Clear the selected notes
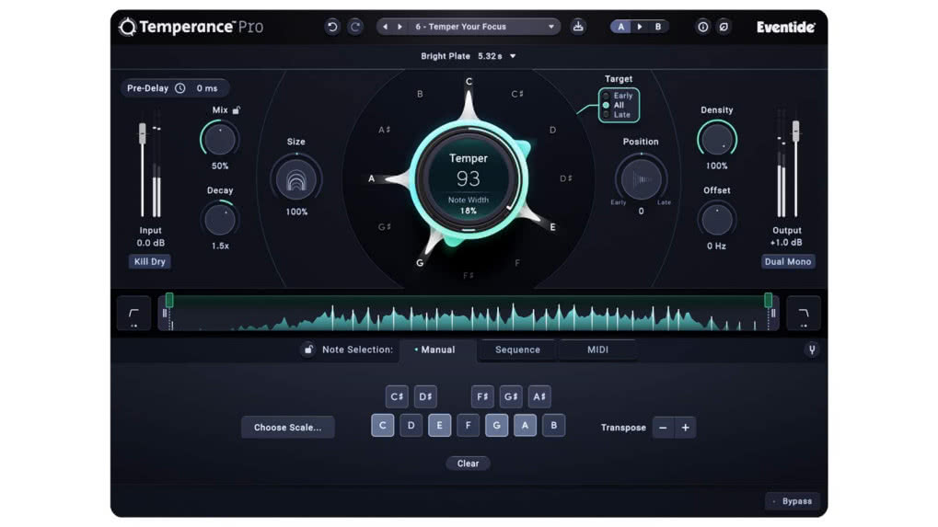938x527 pixels. [468, 463]
